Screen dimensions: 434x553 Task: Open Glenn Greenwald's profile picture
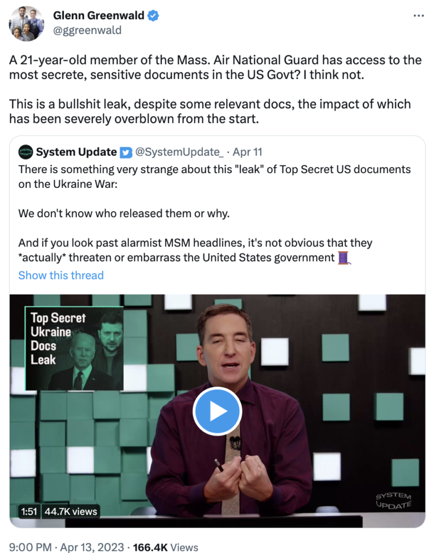click(x=27, y=24)
